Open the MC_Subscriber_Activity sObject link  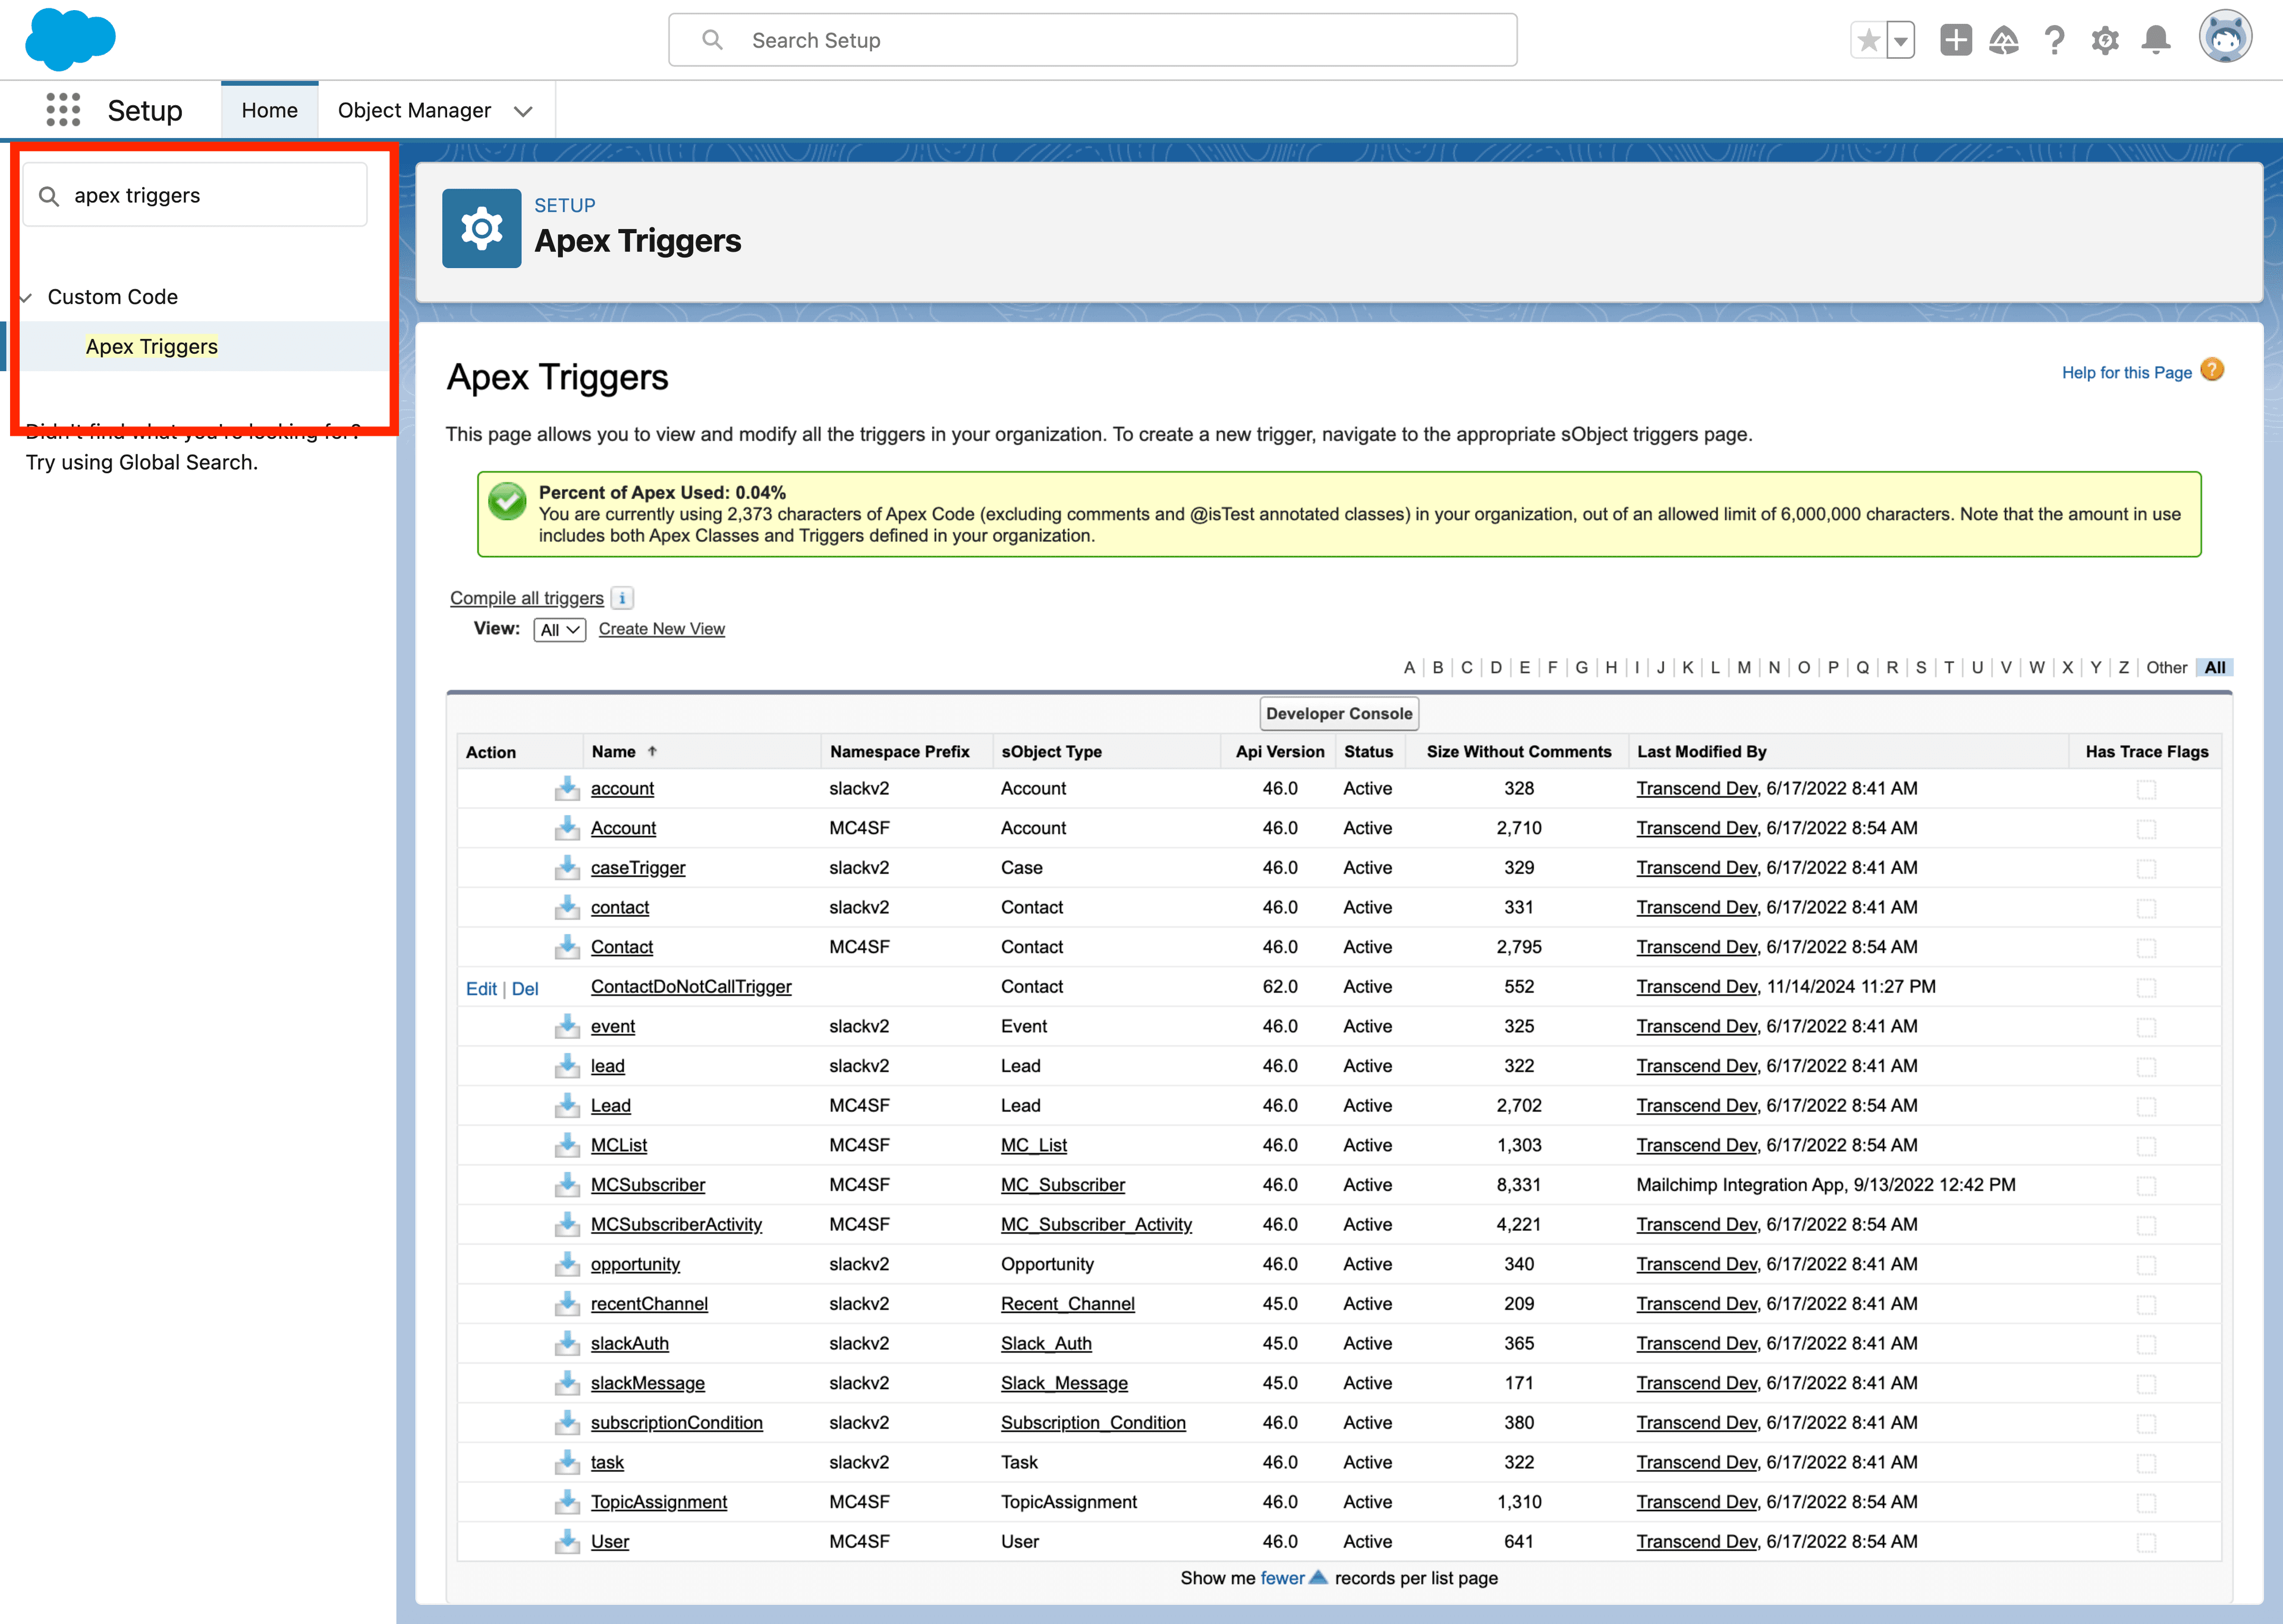[1096, 1224]
